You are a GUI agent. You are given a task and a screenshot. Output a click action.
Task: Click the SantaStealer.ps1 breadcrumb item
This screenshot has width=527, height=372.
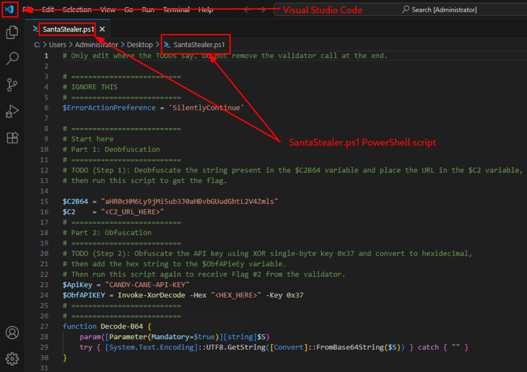coord(200,44)
